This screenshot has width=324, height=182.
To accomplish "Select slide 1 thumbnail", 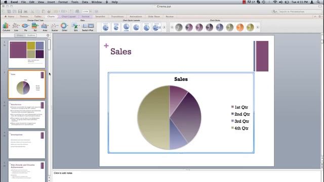I will [27, 54].
